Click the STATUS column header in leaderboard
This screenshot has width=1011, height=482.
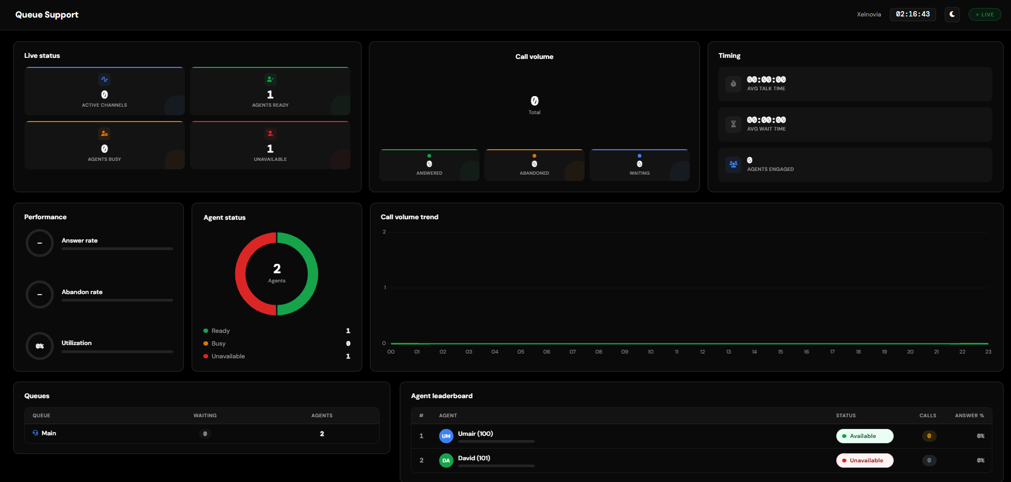coord(846,416)
